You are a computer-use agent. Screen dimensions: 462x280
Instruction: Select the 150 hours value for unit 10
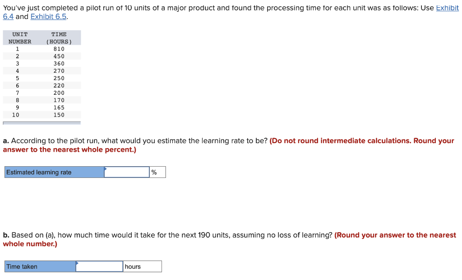[59, 115]
